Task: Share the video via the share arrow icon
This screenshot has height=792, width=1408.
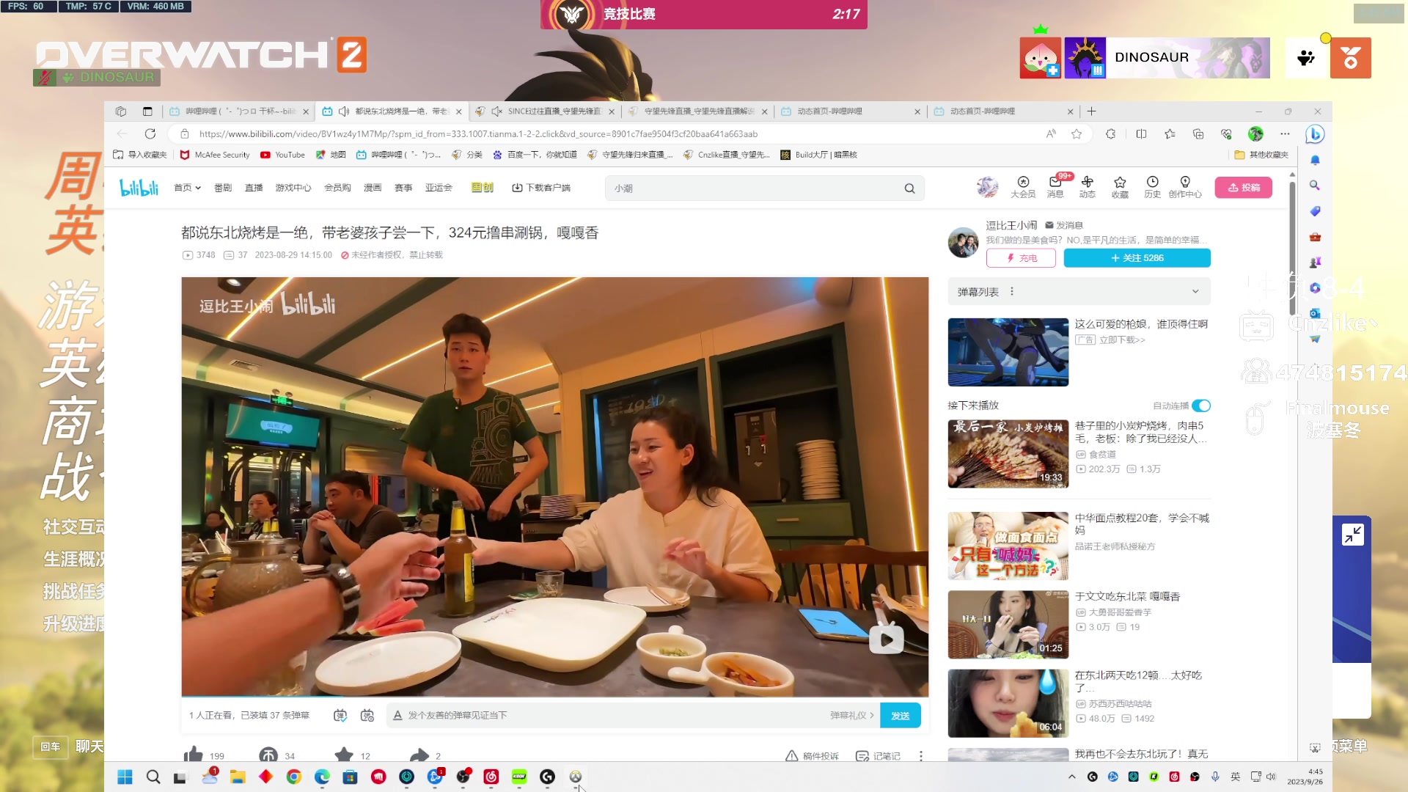Action: tap(419, 755)
